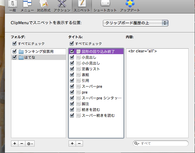Uncheck the スーパー続きを読む snippet checkbox
This screenshot has width=195, height=153.
(x=72, y=115)
